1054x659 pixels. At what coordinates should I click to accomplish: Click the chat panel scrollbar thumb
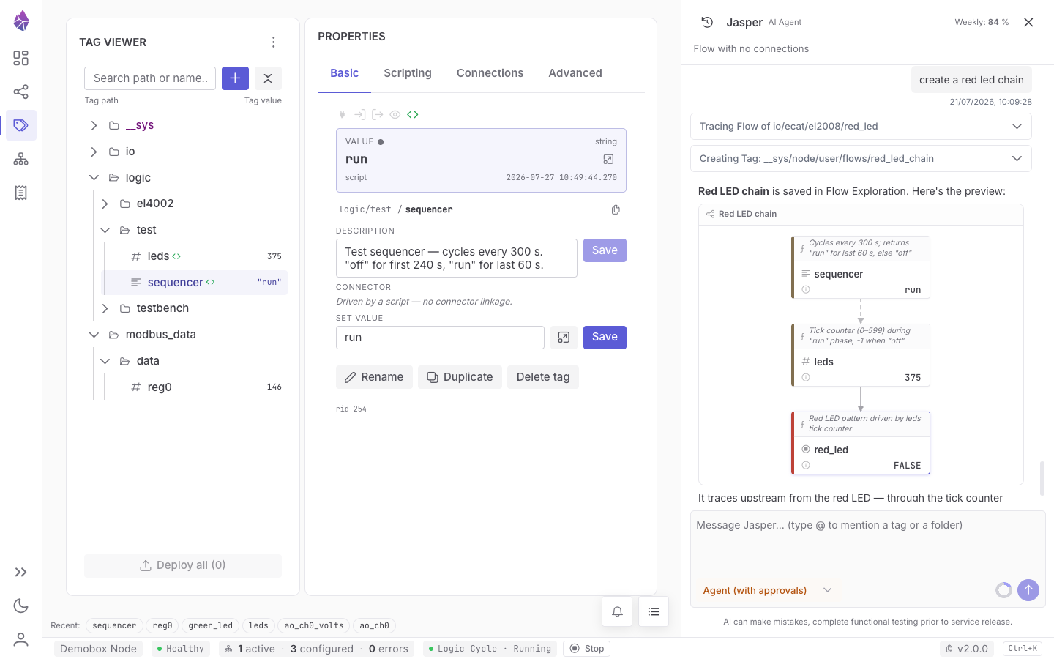1042,479
